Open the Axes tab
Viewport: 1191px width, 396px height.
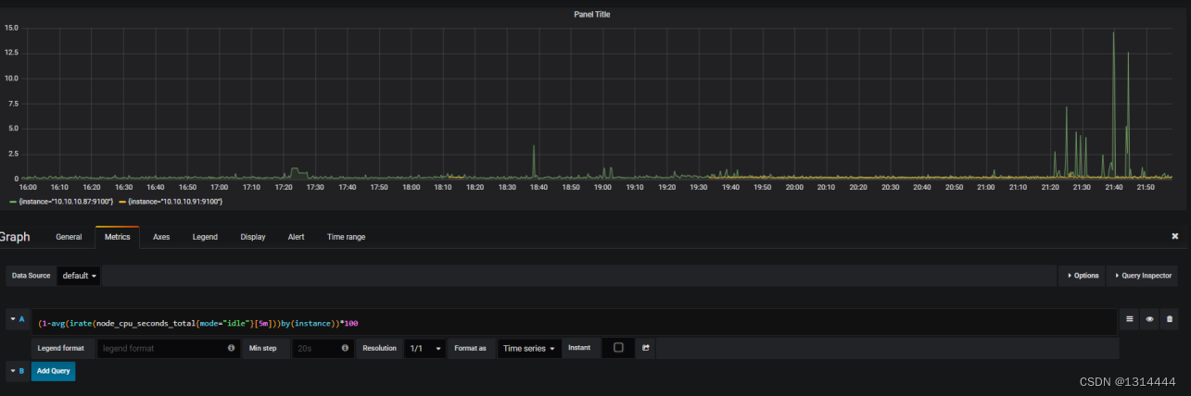pos(161,237)
